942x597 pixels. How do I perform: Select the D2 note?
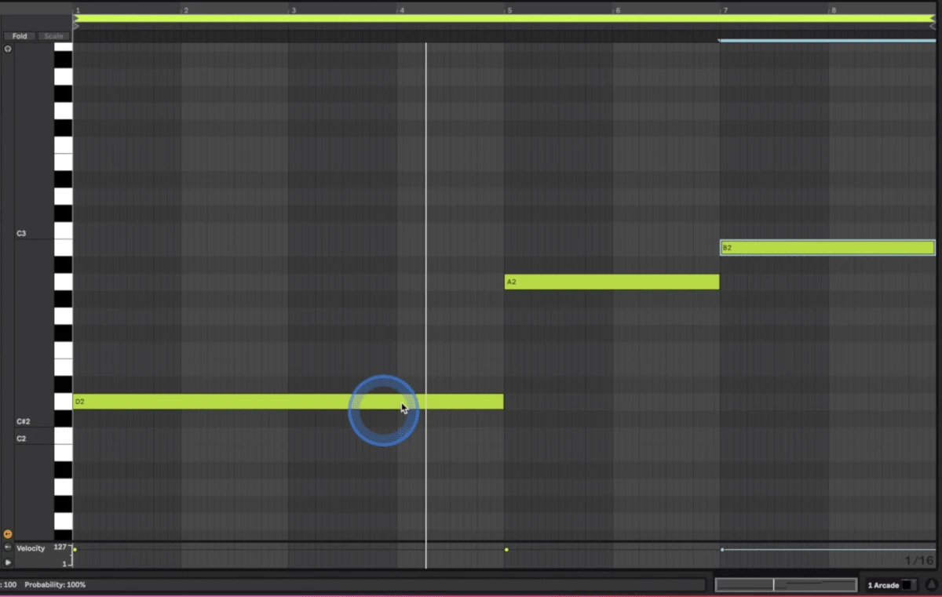(288, 402)
